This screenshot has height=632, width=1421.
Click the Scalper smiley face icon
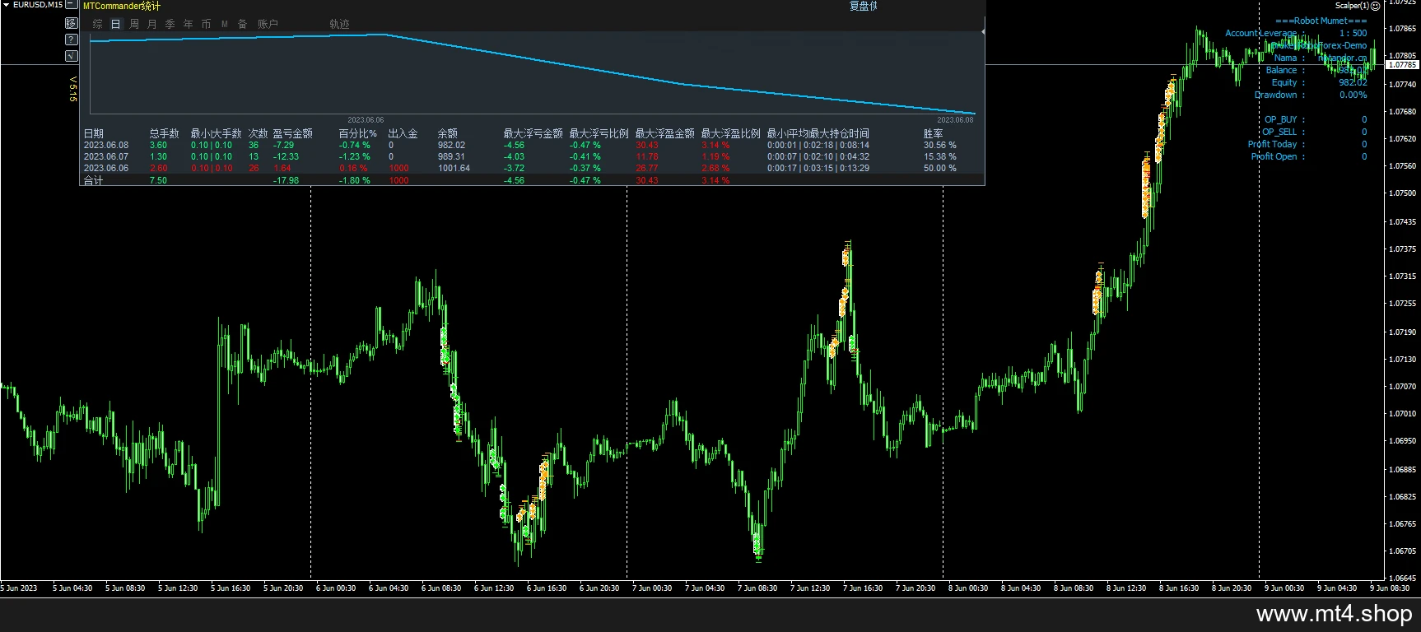click(x=1376, y=6)
